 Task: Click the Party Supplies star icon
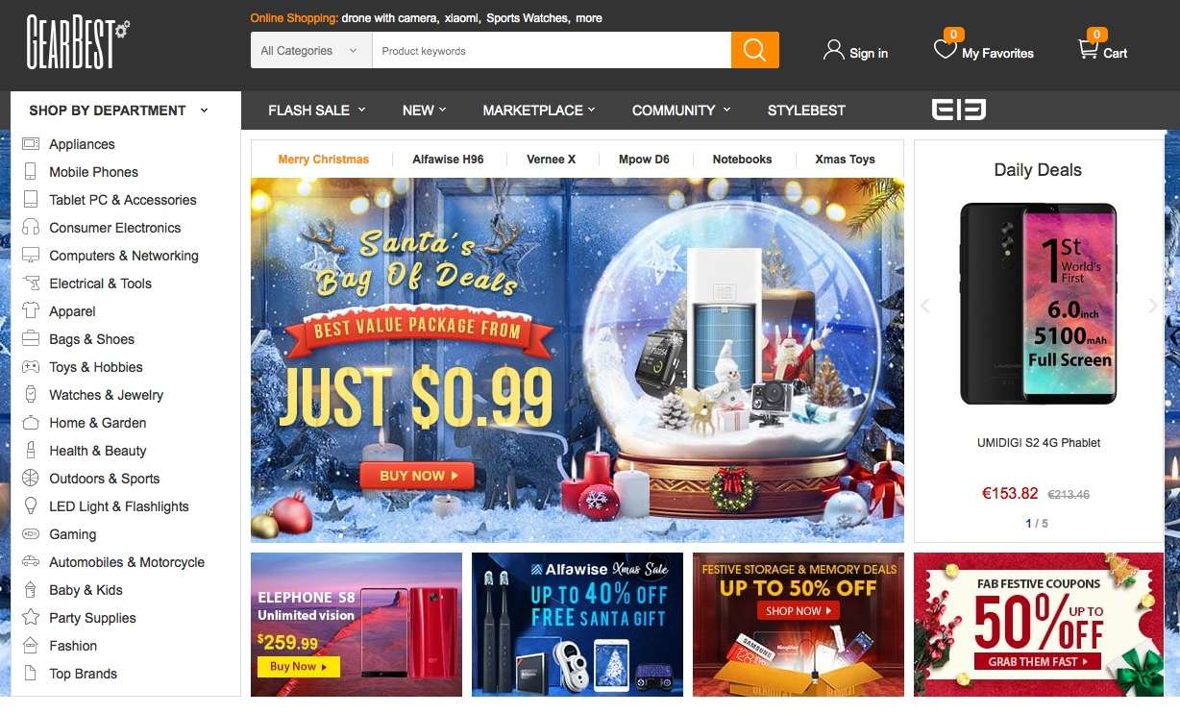[x=31, y=618]
